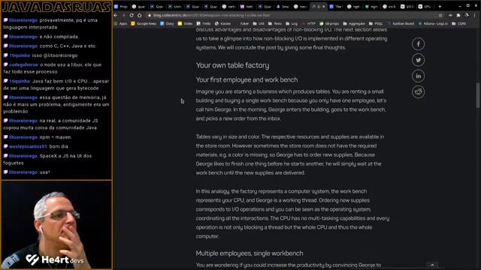Open the Slides bookmark
The image size is (481, 270).
pos(185,23)
